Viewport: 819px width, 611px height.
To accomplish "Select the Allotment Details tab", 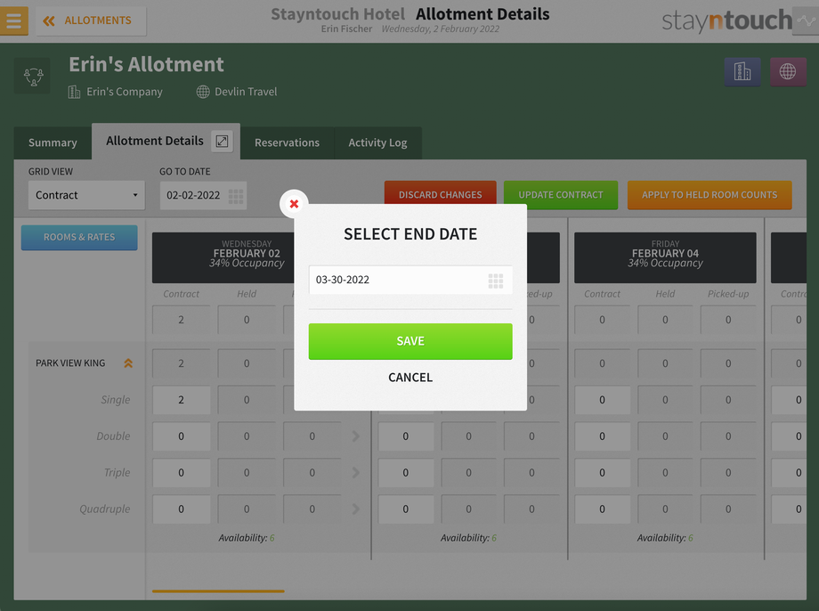I will (x=155, y=141).
